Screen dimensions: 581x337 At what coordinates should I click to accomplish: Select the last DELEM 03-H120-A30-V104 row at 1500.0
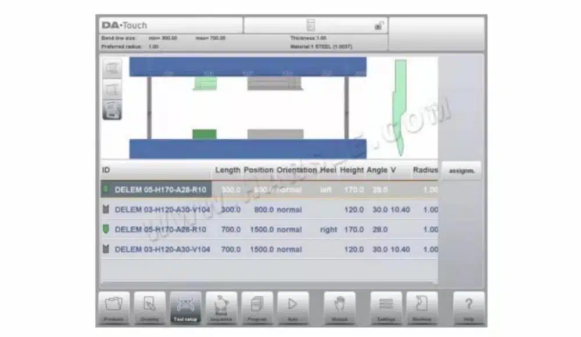click(270, 249)
